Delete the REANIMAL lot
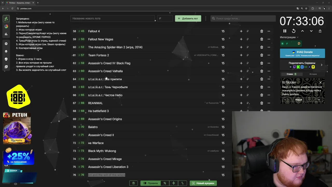Image resolution: width=332 pixels, height=187 pixels. pos(262,103)
